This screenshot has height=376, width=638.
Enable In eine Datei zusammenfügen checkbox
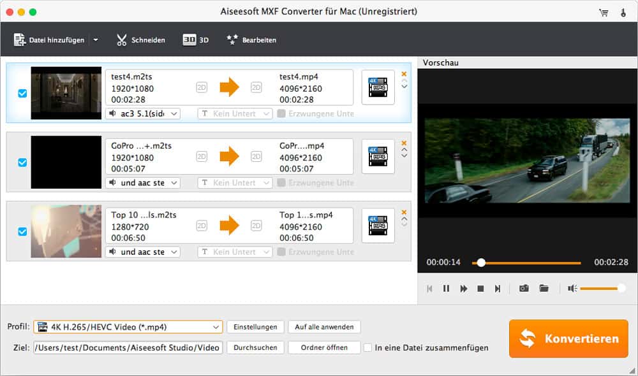(368, 347)
